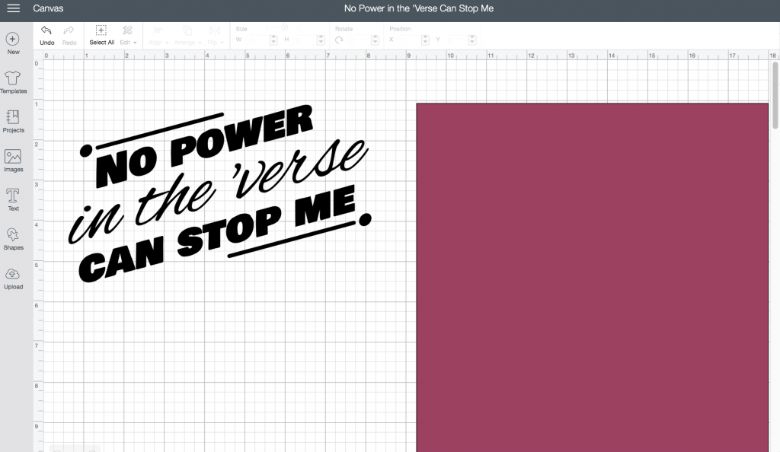The height and width of the screenshot is (452, 780).
Task: Click the Width stepper arrows
Action: coord(273,40)
